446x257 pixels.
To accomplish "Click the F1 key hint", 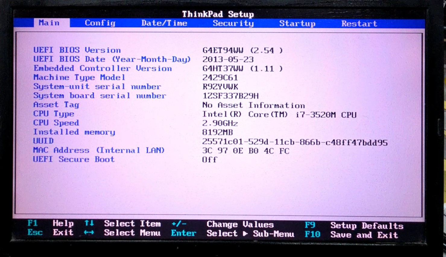I will [33, 223].
